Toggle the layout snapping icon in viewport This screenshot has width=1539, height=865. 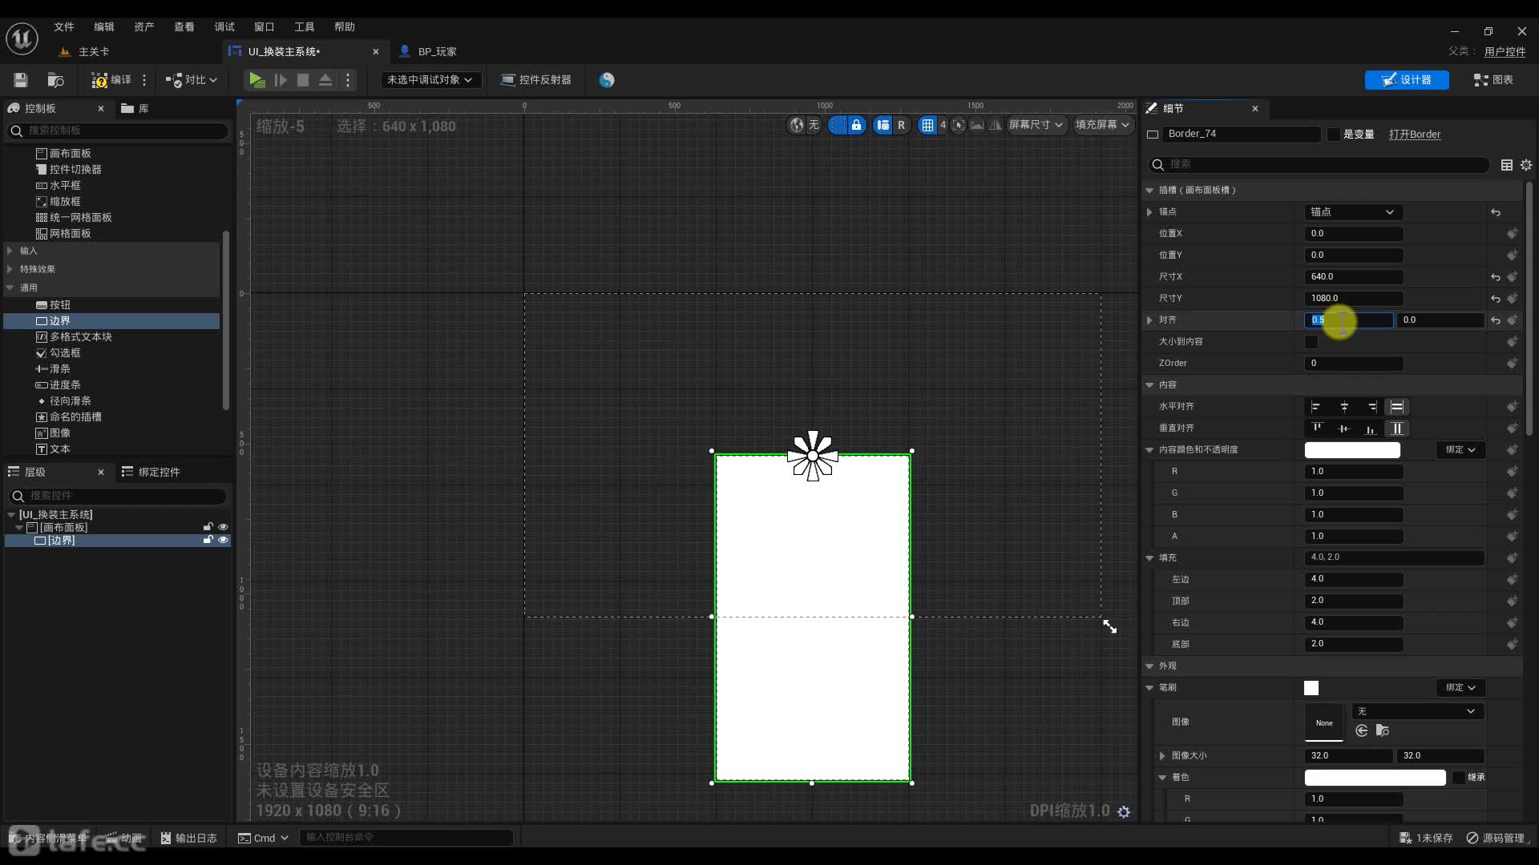pos(883,125)
